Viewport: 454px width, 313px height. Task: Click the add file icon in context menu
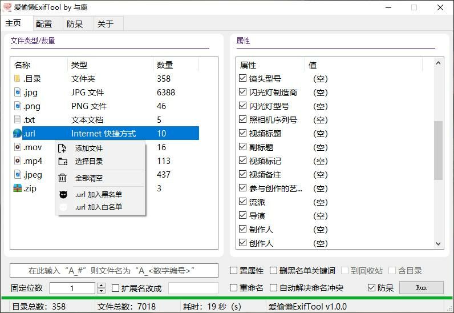pyautogui.click(x=63, y=149)
